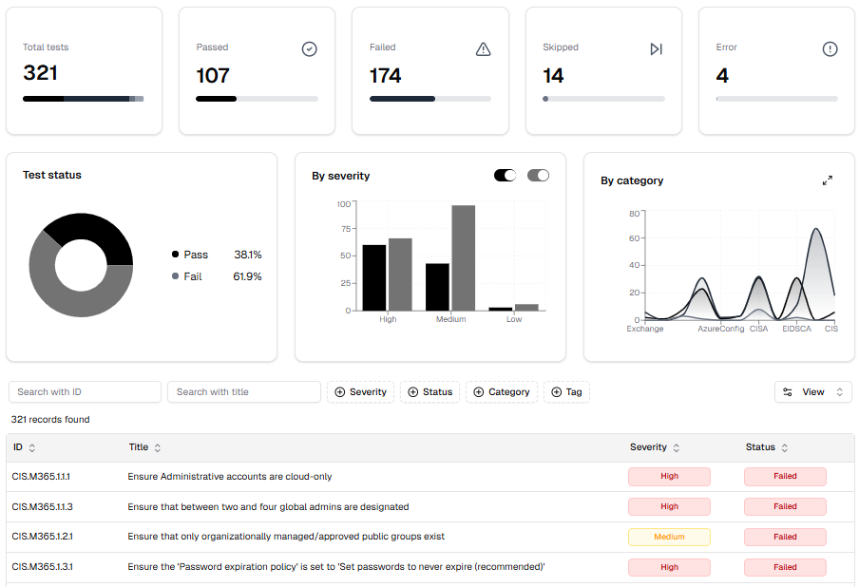Click the Skipped skip-forward icon
Viewport: 859px width, 587px height.
click(656, 49)
